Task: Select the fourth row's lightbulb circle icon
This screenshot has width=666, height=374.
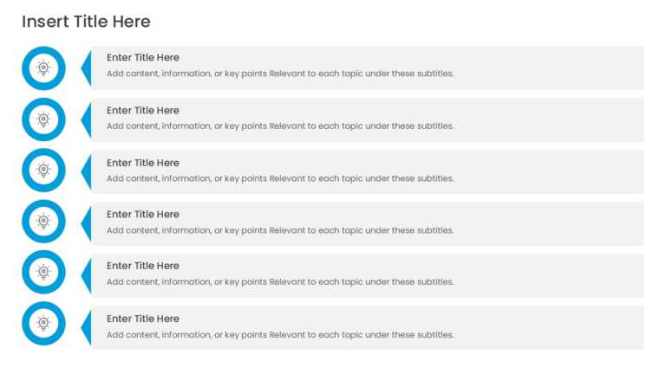Action: [43, 222]
